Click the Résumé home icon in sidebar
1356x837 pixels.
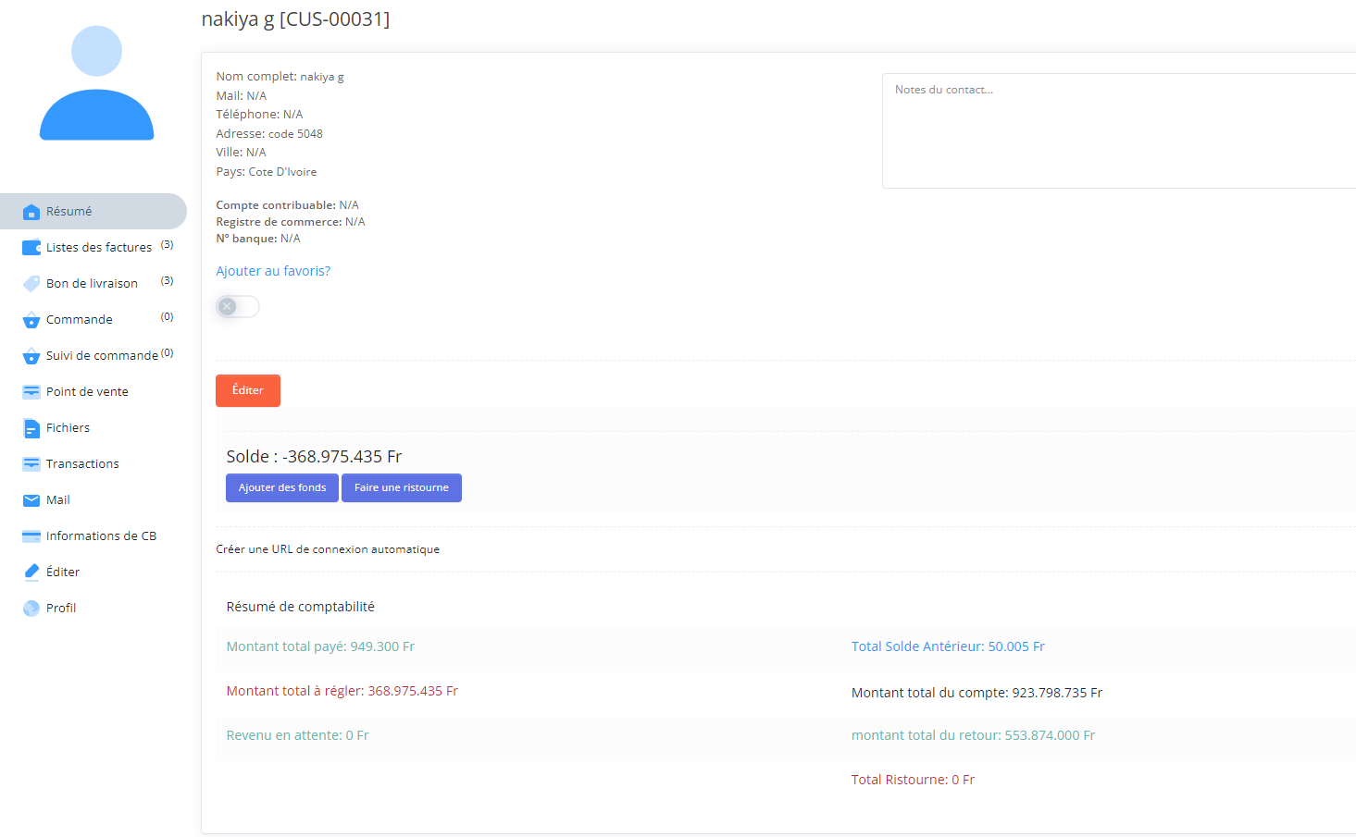click(x=31, y=212)
